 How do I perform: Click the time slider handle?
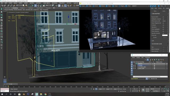11,84
